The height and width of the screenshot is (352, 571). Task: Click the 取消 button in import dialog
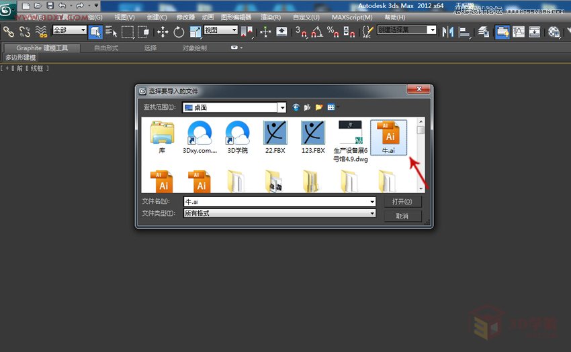(402, 216)
